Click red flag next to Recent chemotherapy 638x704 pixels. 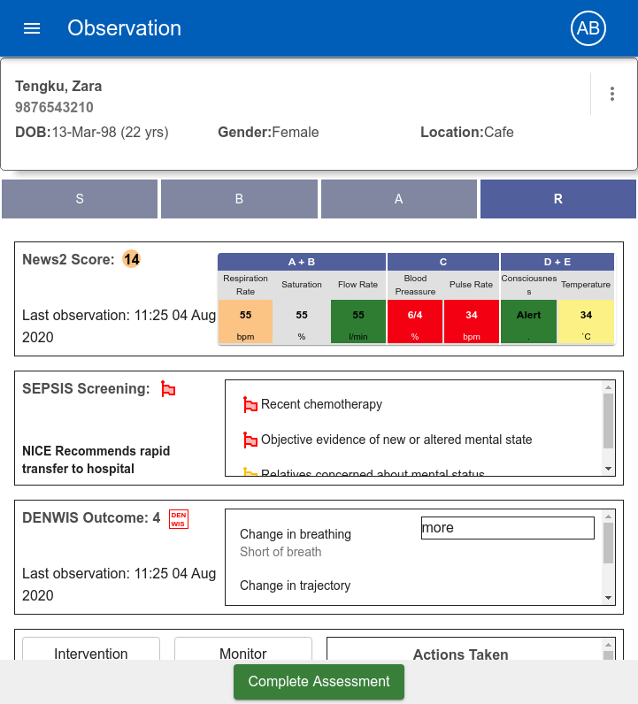[x=250, y=404]
